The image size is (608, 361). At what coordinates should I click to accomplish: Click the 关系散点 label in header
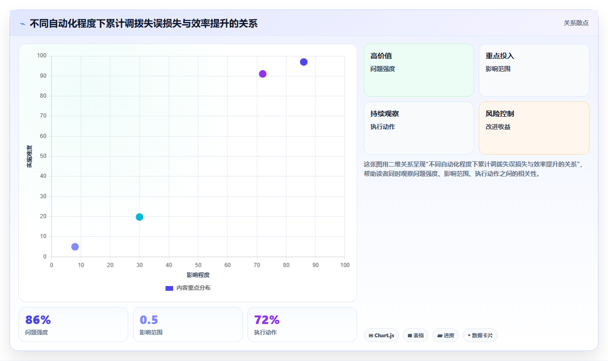coord(576,23)
